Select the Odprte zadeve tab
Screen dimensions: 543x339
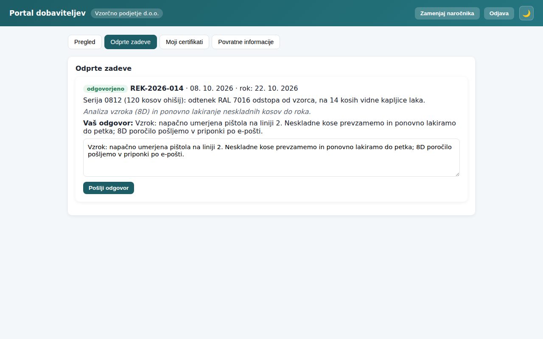(x=131, y=42)
